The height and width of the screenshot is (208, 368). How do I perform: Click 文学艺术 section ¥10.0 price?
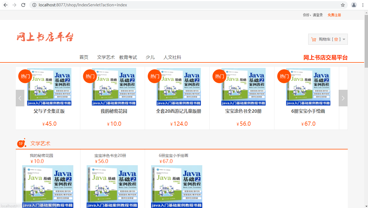click(x=37, y=161)
